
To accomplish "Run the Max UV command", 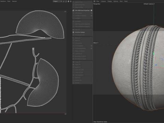I will 82,30.
